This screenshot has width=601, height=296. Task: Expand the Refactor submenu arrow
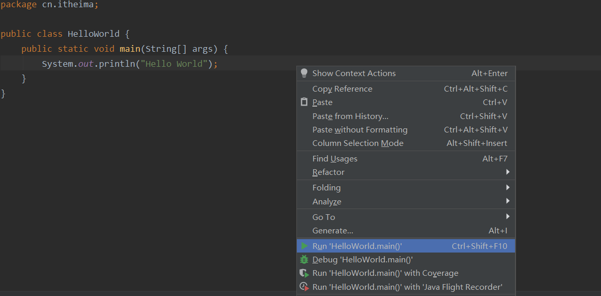click(508, 172)
